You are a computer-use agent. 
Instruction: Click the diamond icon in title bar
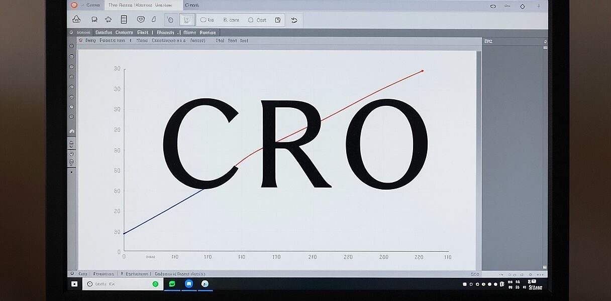click(522, 6)
